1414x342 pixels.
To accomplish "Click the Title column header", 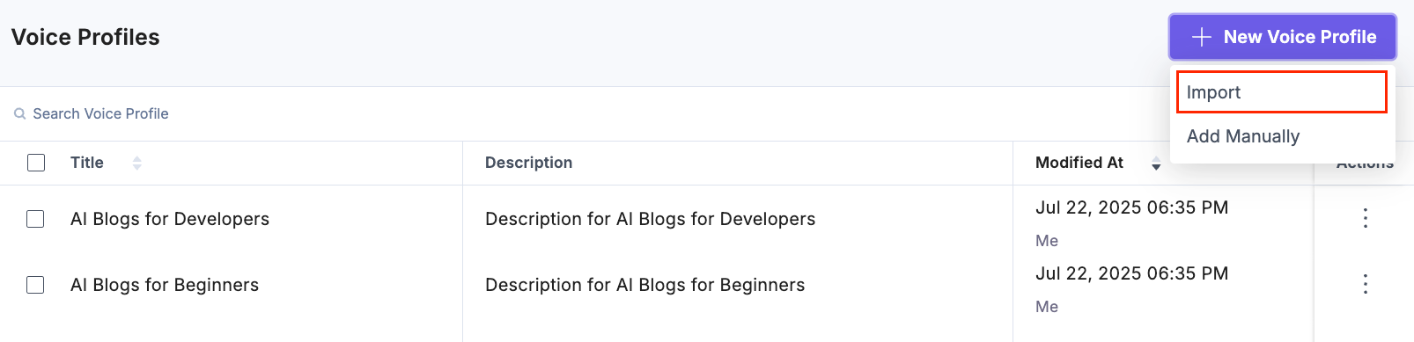I will pyautogui.click(x=87, y=163).
